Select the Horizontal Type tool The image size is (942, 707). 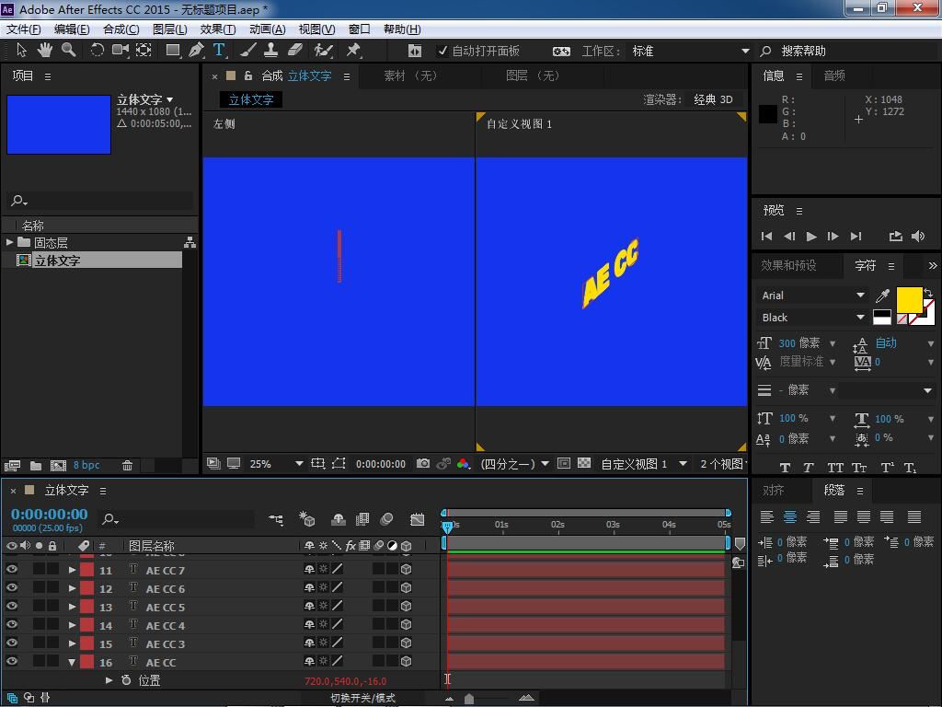[219, 51]
